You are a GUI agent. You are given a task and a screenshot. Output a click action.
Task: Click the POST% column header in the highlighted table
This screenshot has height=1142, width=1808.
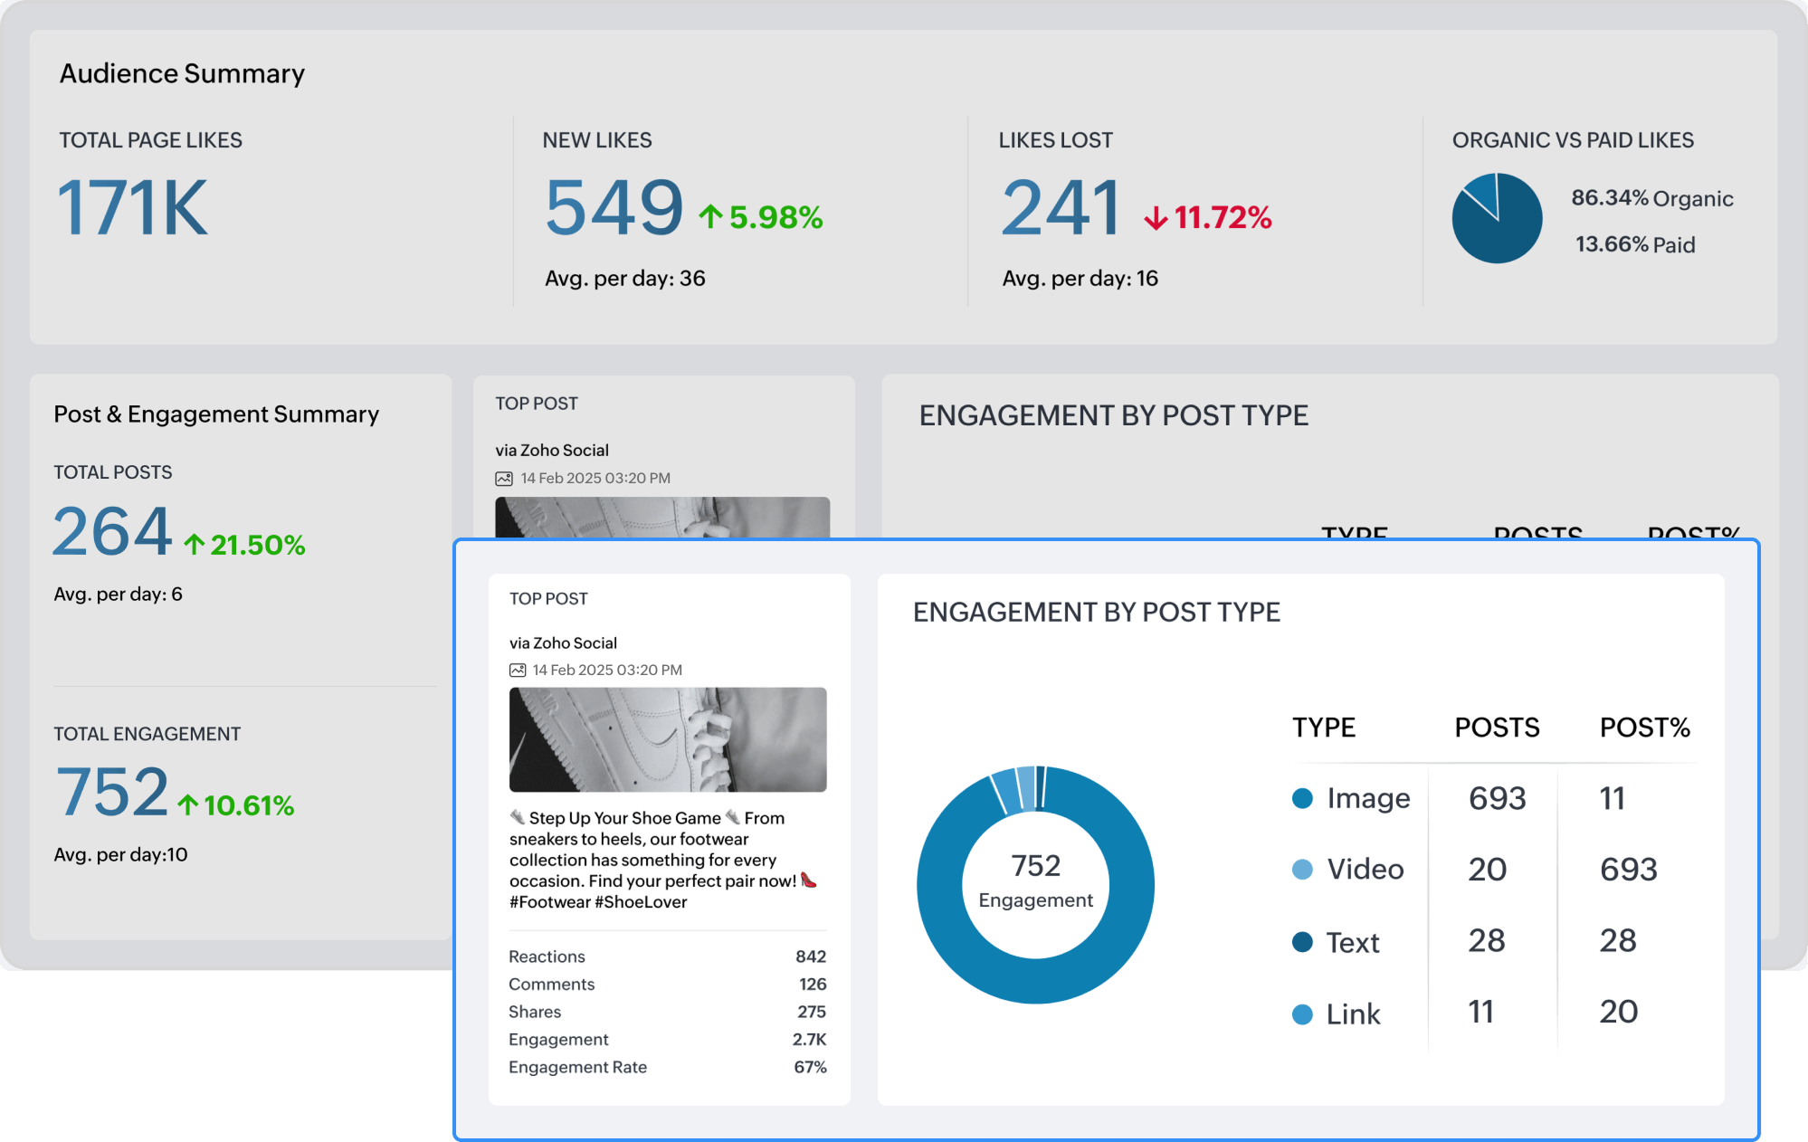1643,728
